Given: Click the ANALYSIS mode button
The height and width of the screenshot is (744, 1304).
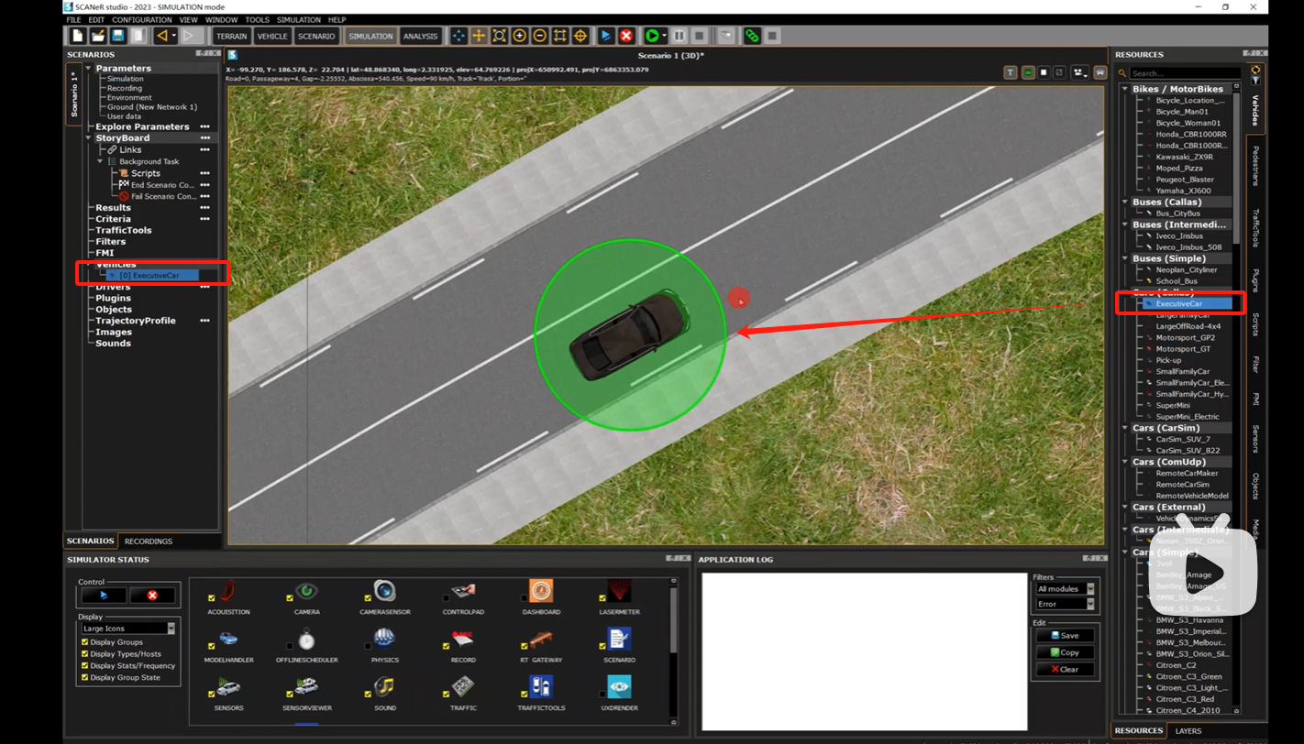Looking at the screenshot, I should 420,36.
